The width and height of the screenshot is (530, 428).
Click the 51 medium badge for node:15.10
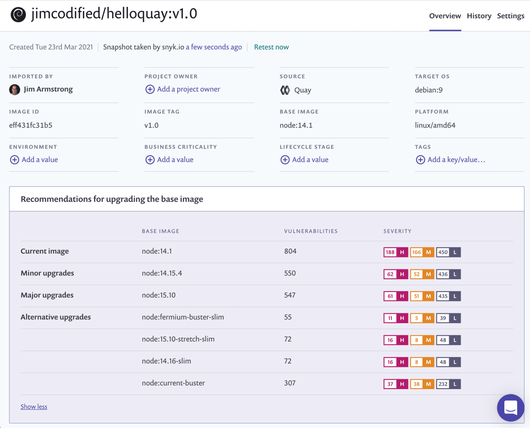click(422, 296)
